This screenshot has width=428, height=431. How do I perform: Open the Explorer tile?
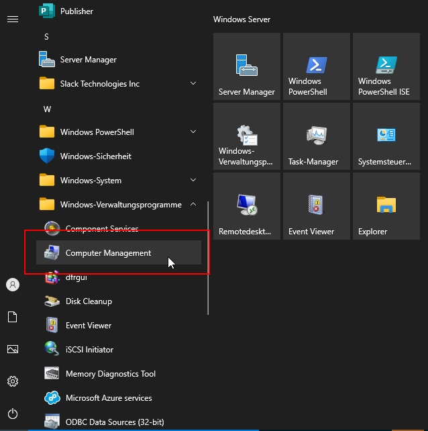coord(386,206)
